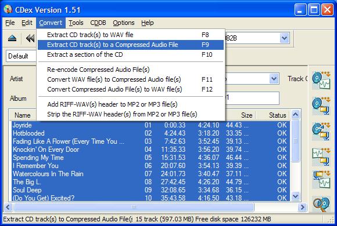Choose Add RIFF-WAV(s) header to MP2 or MP3
The height and width of the screenshot is (226, 337).
[131, 104]
